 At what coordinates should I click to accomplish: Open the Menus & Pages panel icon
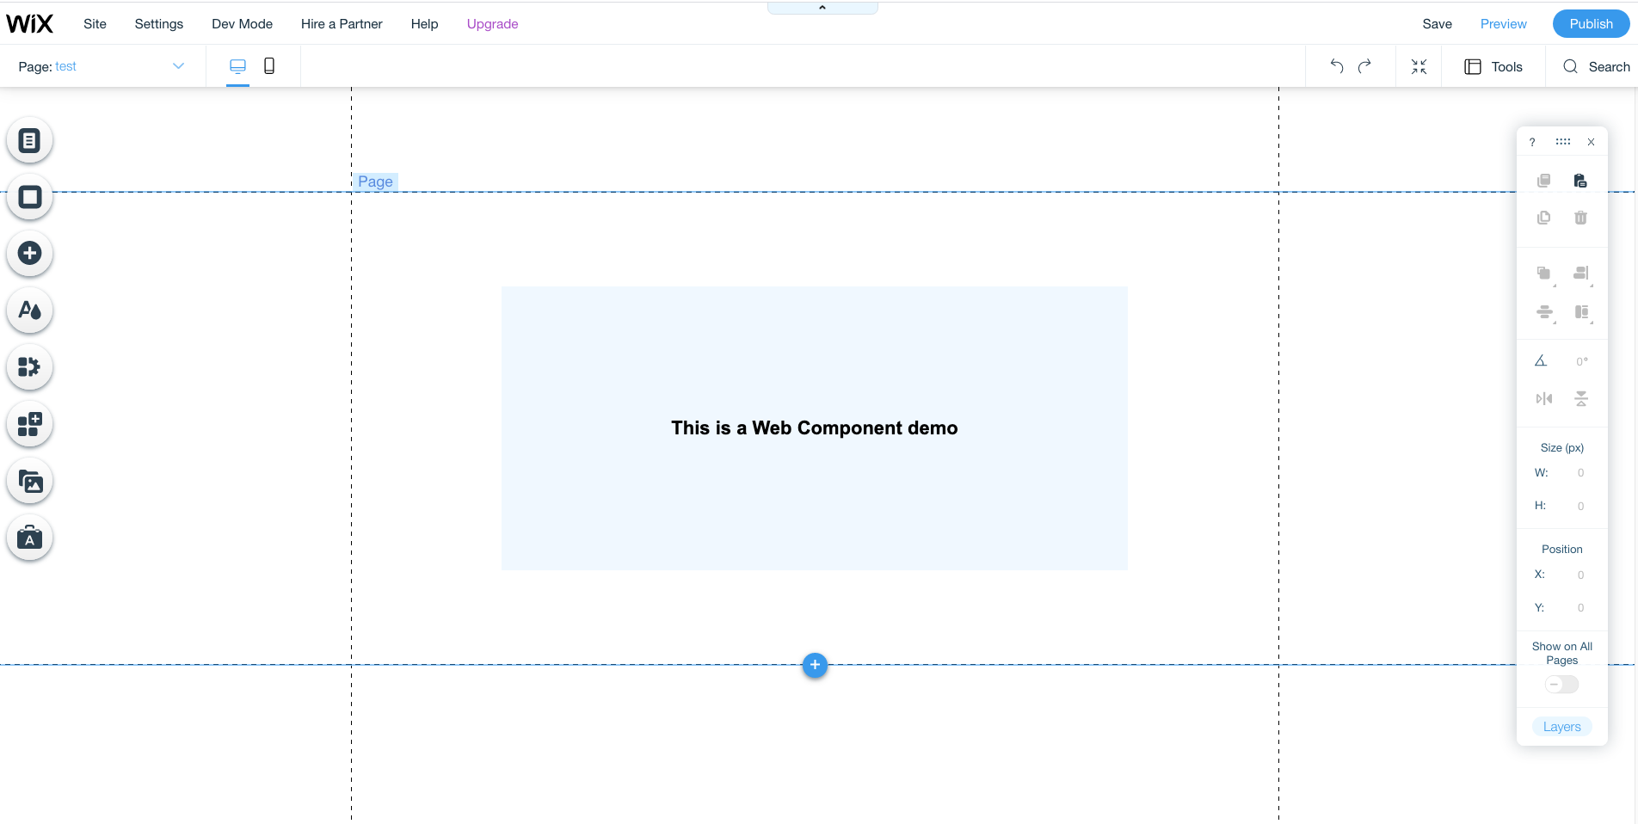coord(30,140)
